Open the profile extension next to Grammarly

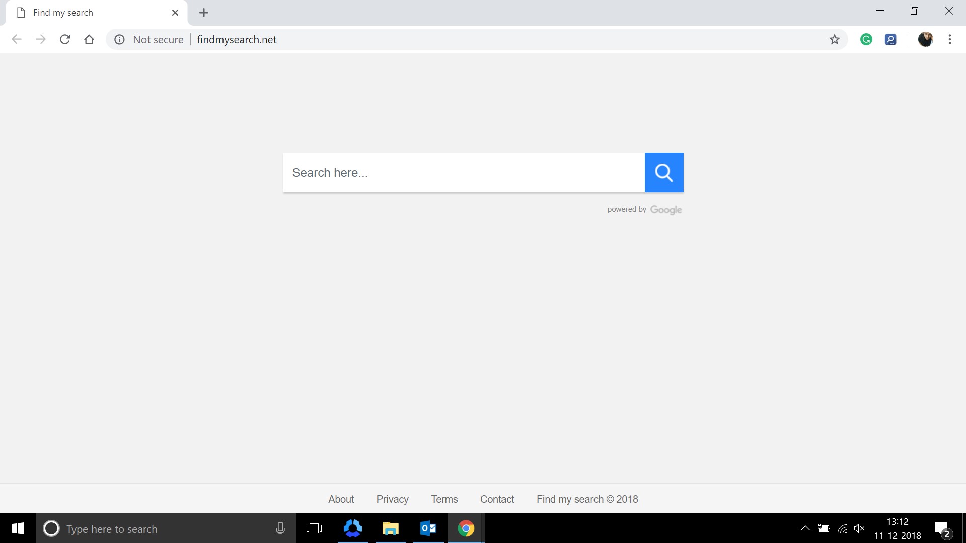coord(890,39)
